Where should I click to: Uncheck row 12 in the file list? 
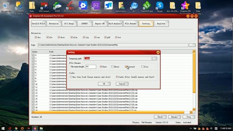coord(33,90)
